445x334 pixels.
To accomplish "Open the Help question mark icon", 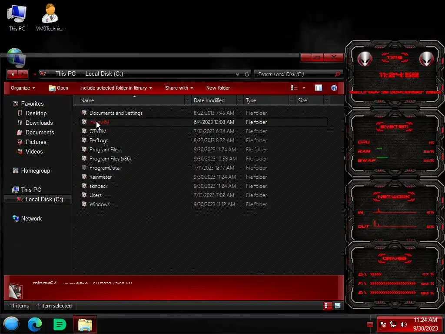I will (x=334, y=88).
